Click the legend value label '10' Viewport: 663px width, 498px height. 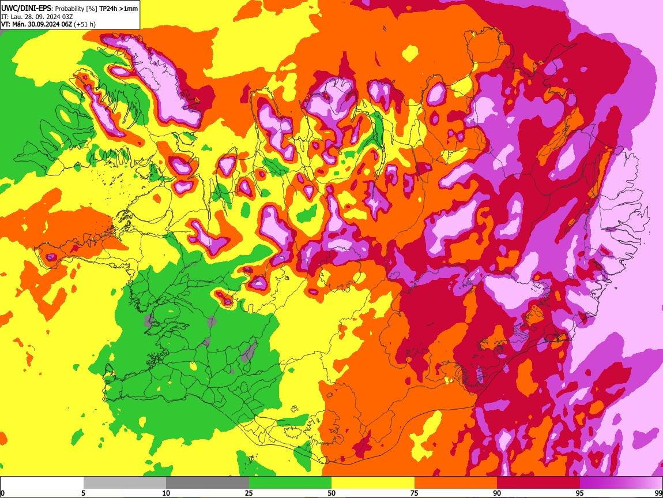[x=166, y=493]
